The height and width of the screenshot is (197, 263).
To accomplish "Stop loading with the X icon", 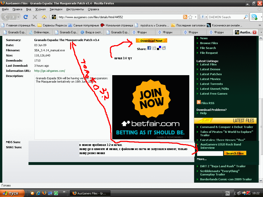I will click(x=35, y=17).
